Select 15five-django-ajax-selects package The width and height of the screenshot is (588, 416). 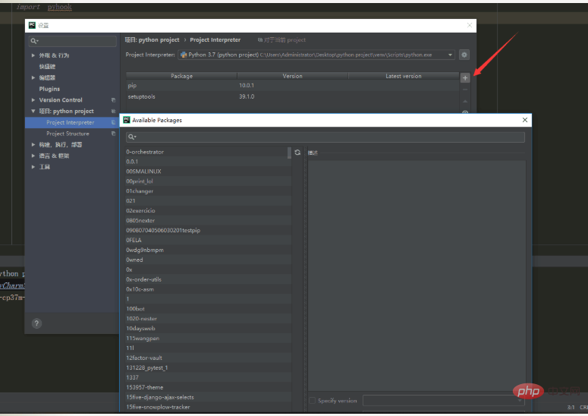208,397
